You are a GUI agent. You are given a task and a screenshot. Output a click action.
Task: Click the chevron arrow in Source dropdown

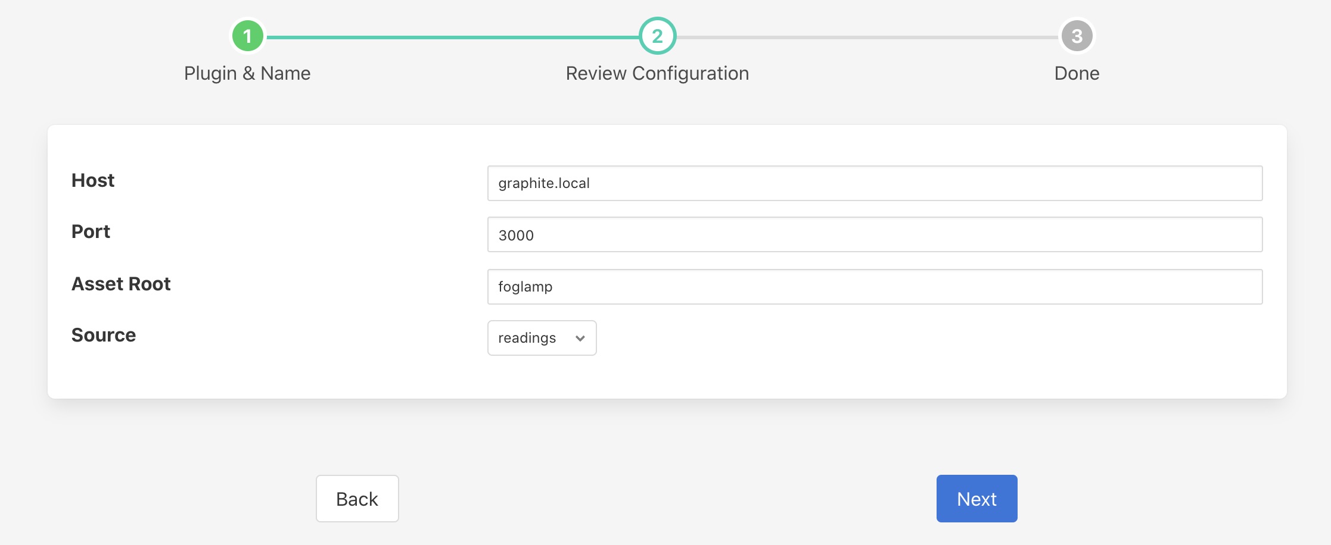(x=580, y=338)
